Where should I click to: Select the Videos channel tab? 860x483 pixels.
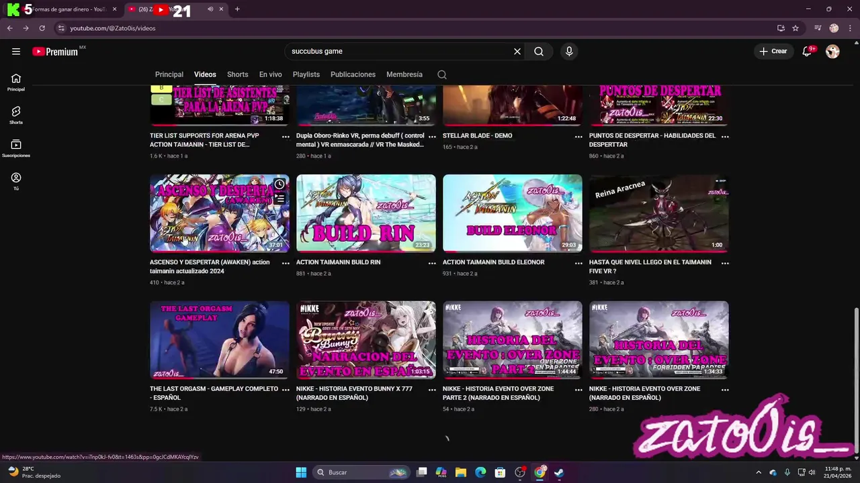click(205, 74)
